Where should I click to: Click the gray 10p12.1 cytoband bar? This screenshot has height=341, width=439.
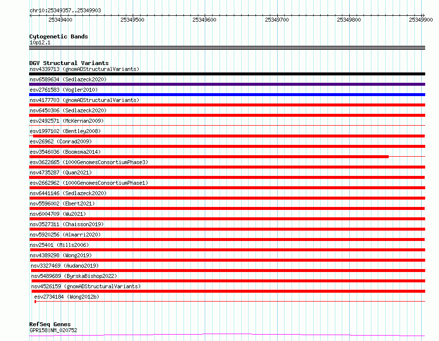click(x=227, y=48)
